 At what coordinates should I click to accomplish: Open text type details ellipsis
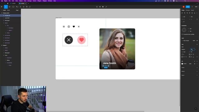197,57
